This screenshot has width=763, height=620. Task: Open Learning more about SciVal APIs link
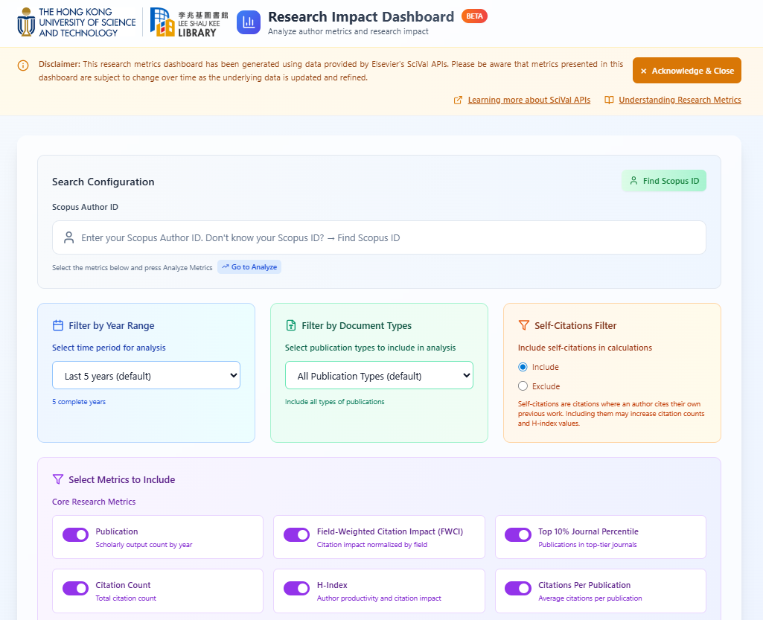[x=529, y=100]
